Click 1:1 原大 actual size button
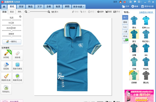This screenshot has height=102, width=156. coord(55,12)
